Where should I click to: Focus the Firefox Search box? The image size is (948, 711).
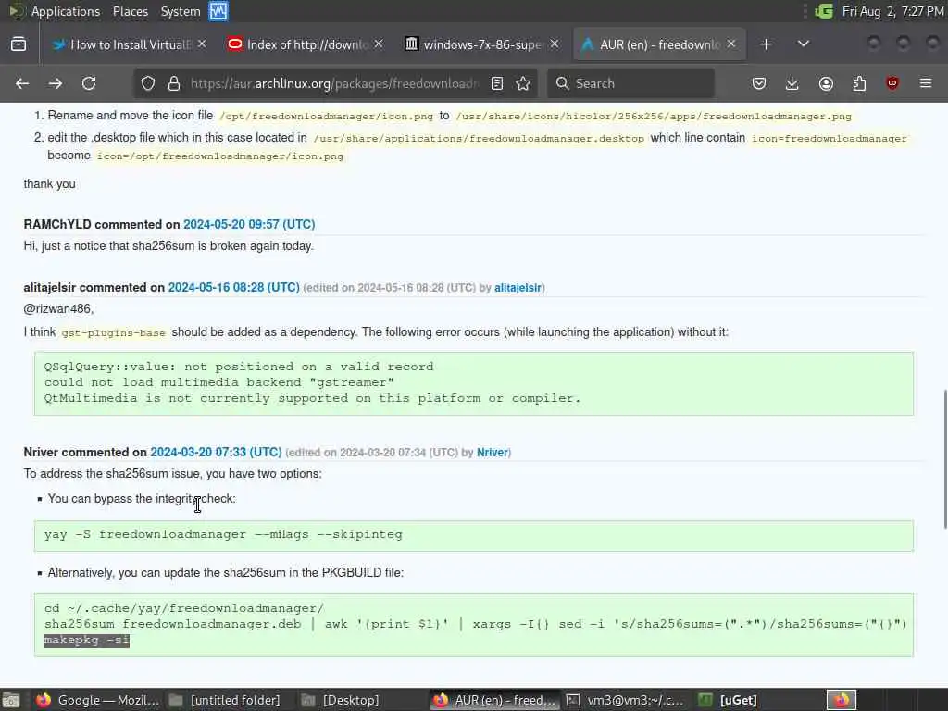[630, 83]
